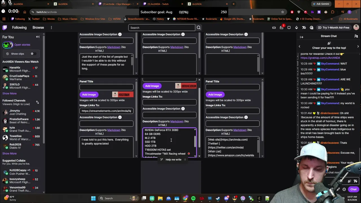The image size is (361, 203).
Task: Open the chat settings gear icon
Action: coord(344,189)
